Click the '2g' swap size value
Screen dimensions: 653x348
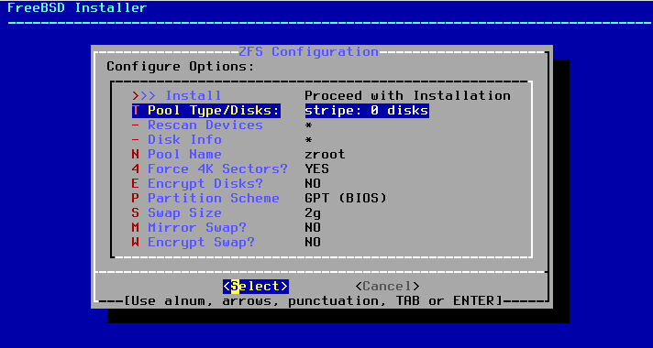pos(313,212)
